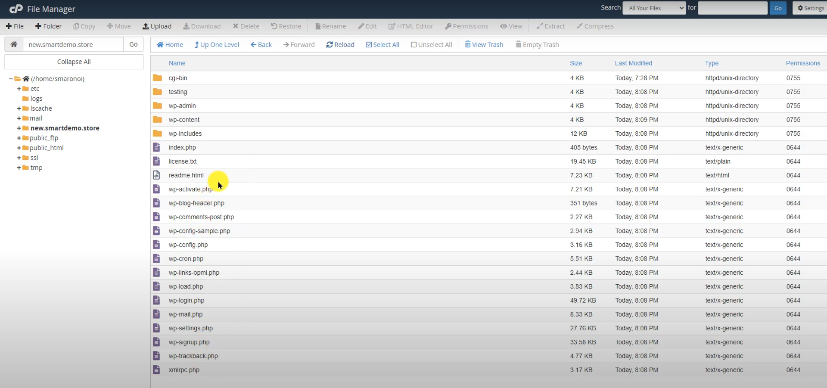Open the Folder menu
The width and height of the screenshot is (827, 388).
(48, 26)
